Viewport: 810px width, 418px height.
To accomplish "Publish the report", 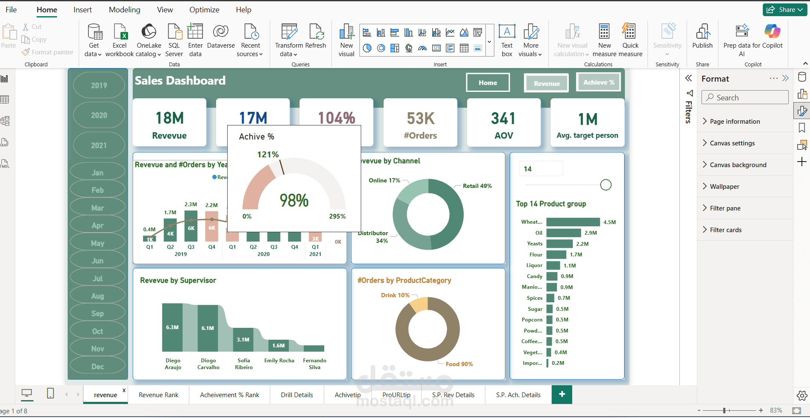I will [x=702, y=37].
